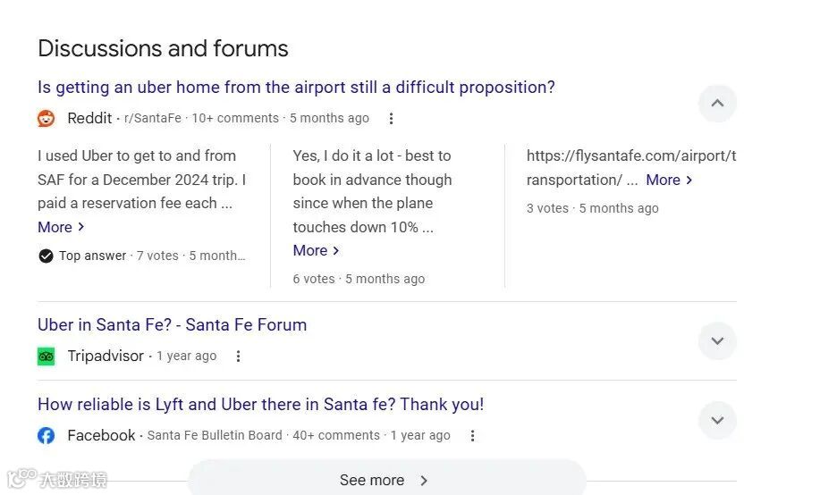The image size is (820, 495).
Task: Open three-dot menu for the Facebook result
Action: click(x=473, y=436)
